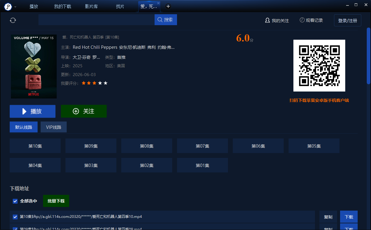Open the 影片库 tab
371x230 pixels.
(x=91, y=6)
